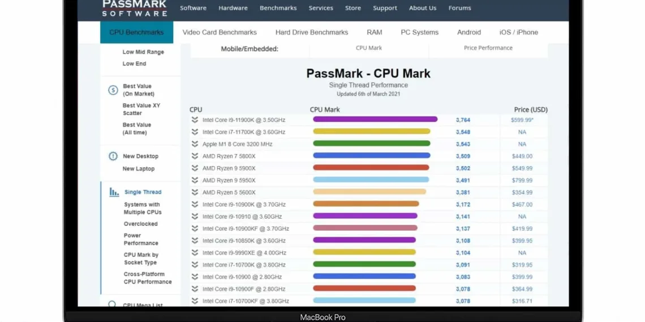
Task: Open Best Value XY Scatter link
Action: tap(141, 109)
